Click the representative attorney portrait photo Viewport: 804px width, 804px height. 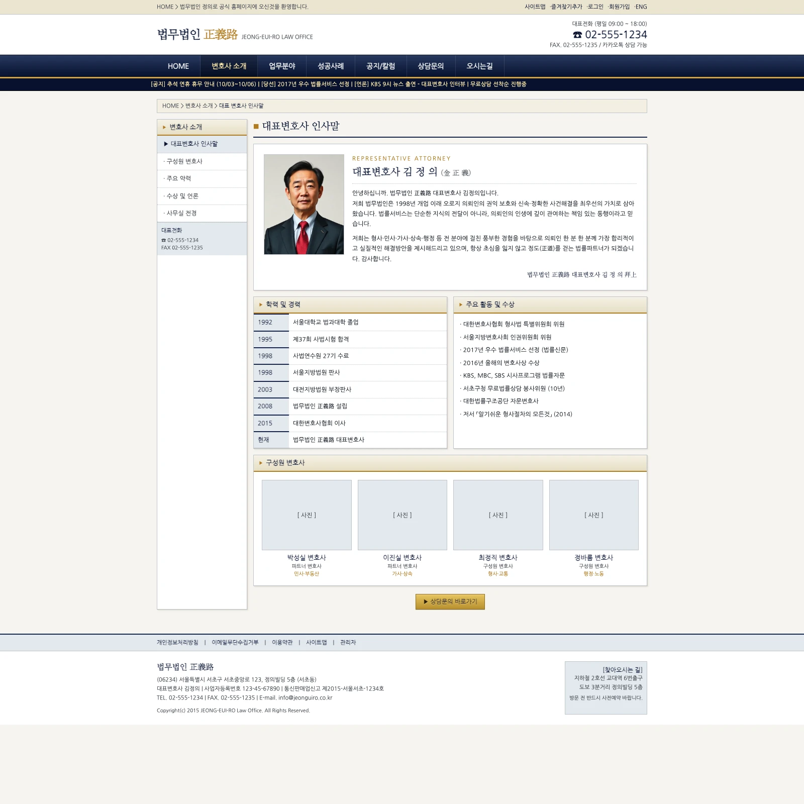(x=304, y=204)
